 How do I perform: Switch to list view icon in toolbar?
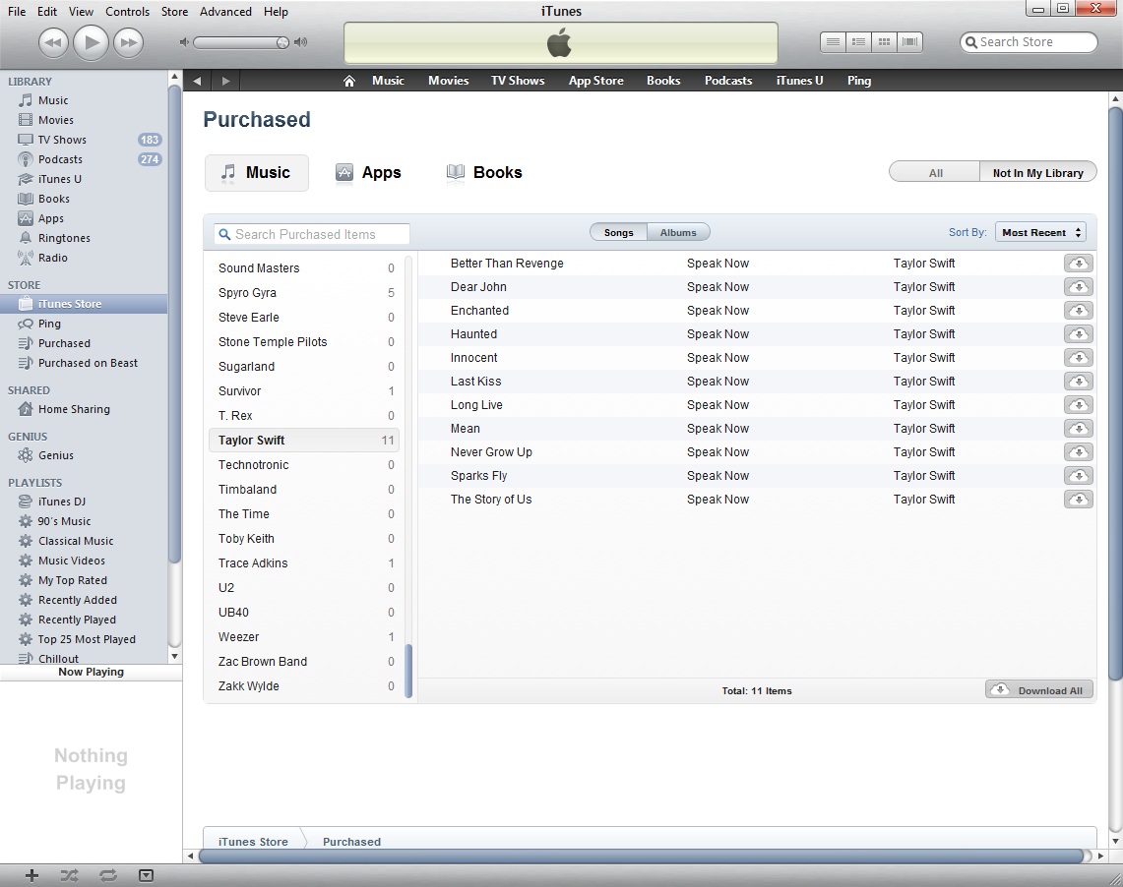tap(833, 42)
